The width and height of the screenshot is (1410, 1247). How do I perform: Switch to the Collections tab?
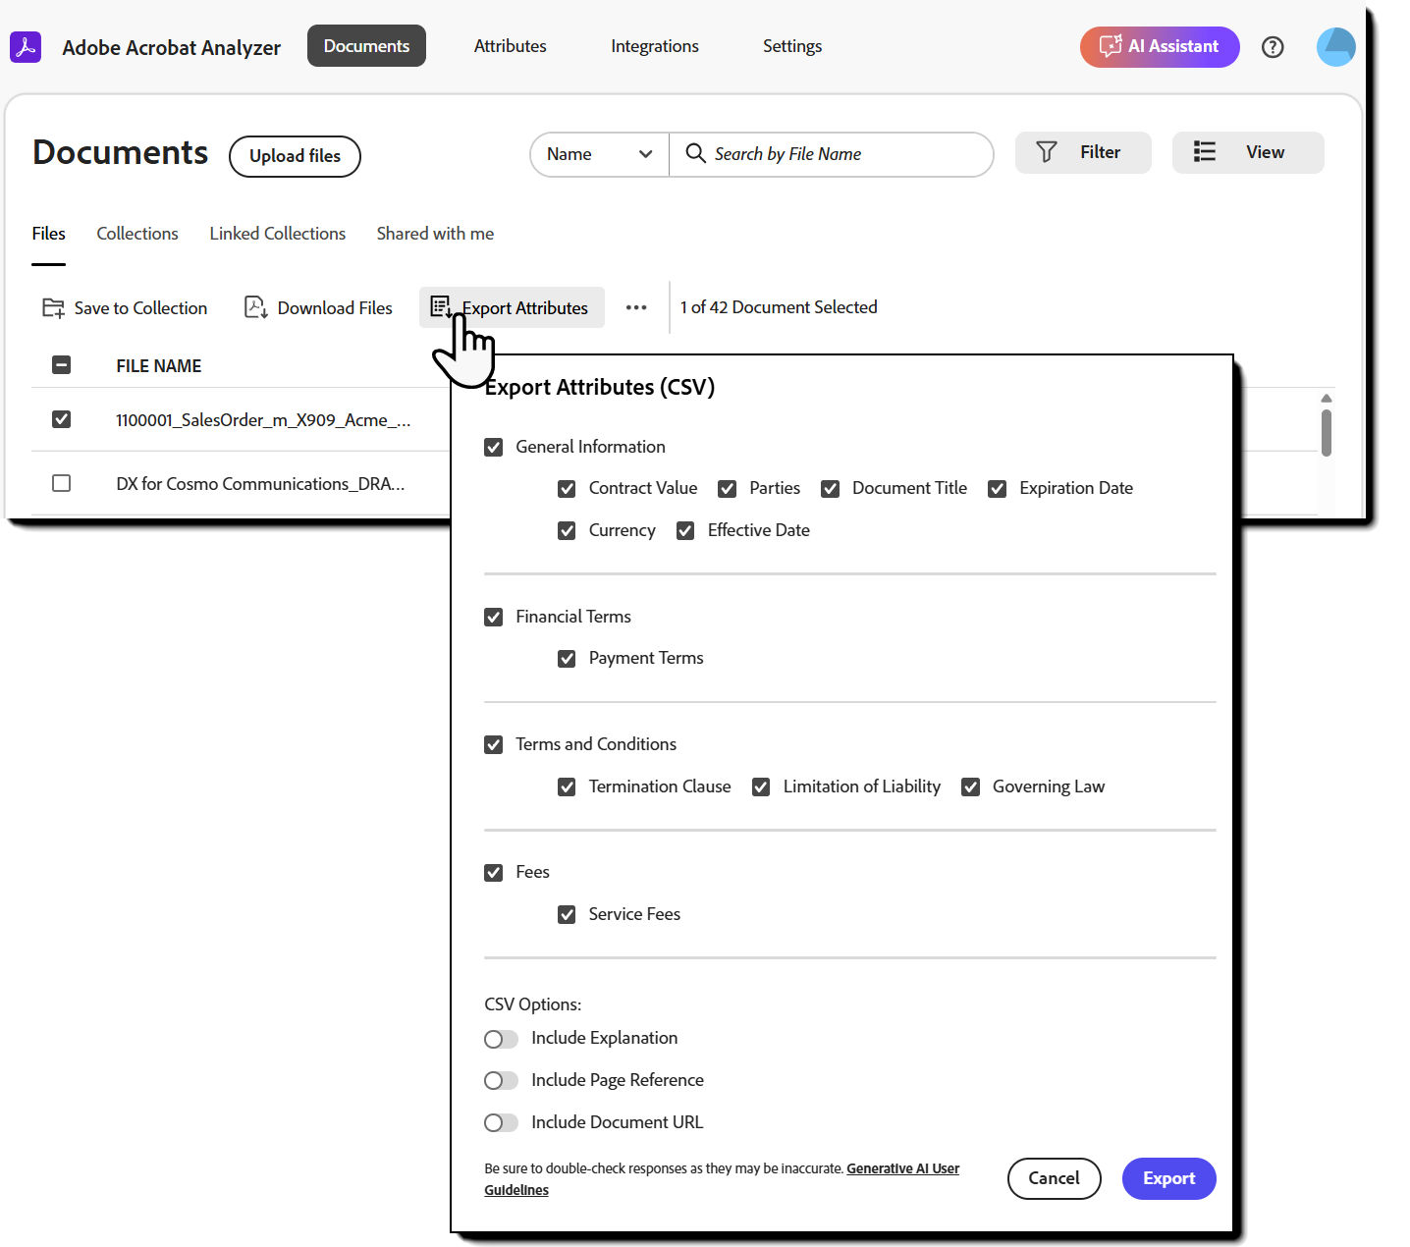(x=136, y=233)
